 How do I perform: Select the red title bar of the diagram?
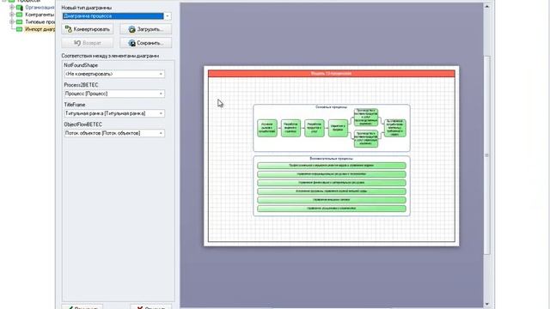[x=332, y=73]
